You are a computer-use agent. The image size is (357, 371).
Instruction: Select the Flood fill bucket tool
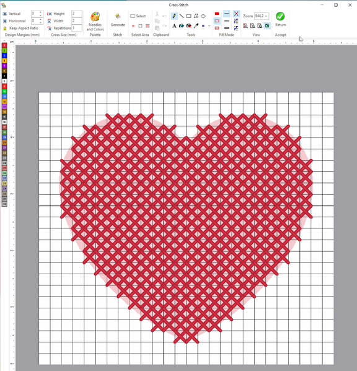point(182,26)
